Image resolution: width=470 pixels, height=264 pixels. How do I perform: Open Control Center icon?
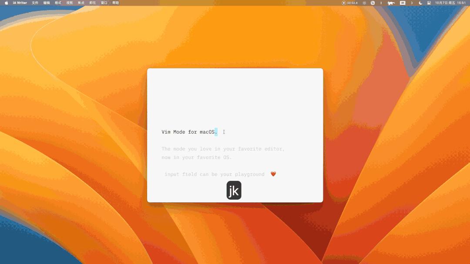pos(429,3)
